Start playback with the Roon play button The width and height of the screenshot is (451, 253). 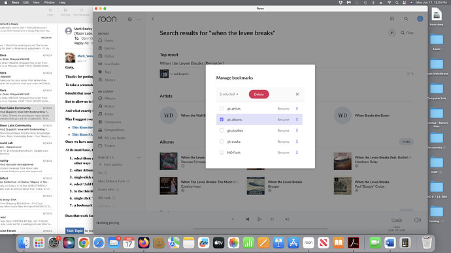click(259, 219)
